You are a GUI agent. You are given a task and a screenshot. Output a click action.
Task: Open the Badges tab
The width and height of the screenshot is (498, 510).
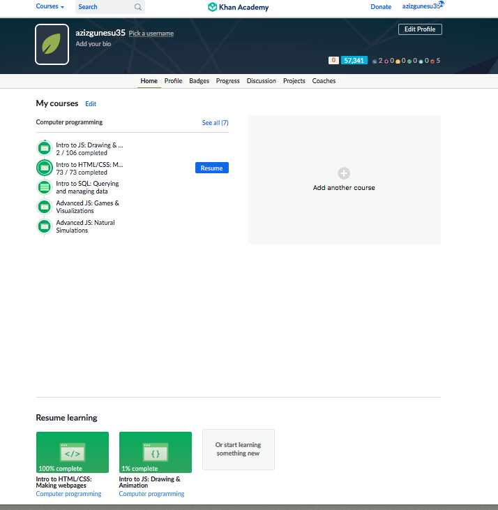[x=199, y=80]
